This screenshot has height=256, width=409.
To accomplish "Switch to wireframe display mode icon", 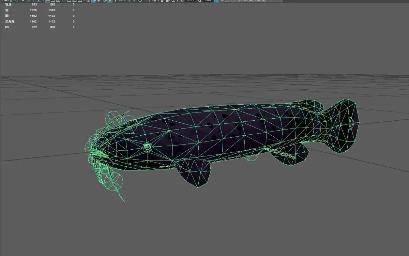I will pos(89,1).
